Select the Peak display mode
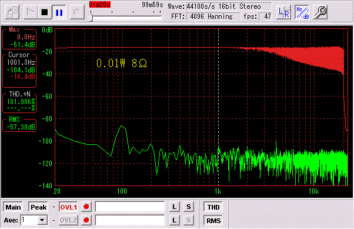Screen dimensions: 354x229 [38, 207]
